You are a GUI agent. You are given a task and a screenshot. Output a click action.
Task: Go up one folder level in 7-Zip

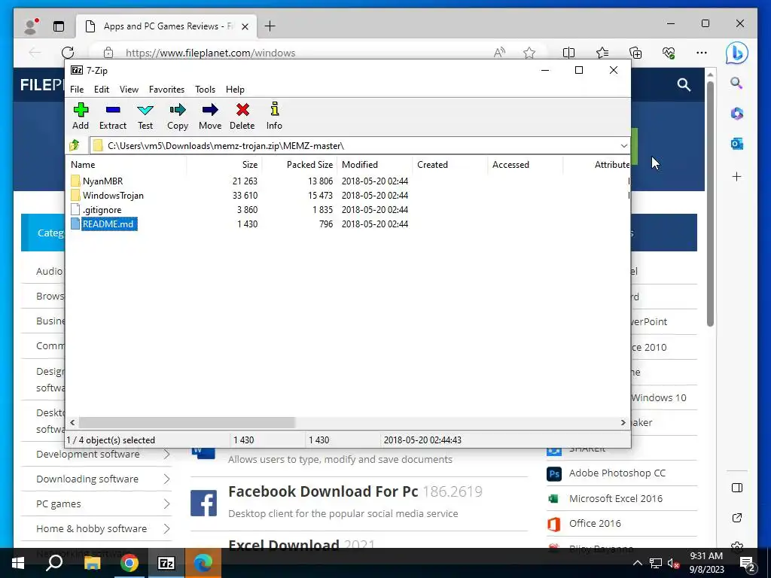[x=75, y=145]
